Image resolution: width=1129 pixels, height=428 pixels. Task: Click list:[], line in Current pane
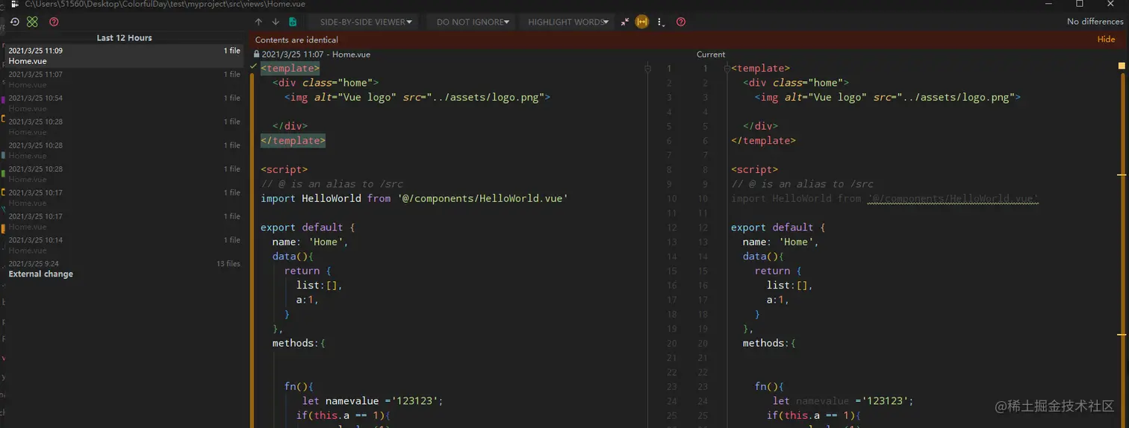(789, 286)
